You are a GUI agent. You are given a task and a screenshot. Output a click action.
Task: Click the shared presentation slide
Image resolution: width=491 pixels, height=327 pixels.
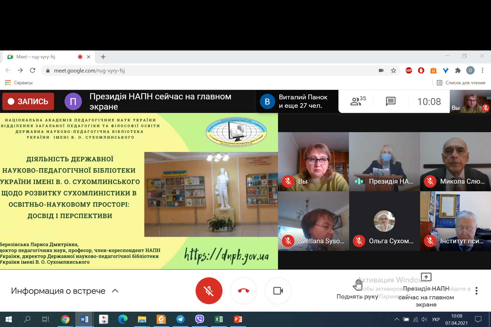click(139, 191)
